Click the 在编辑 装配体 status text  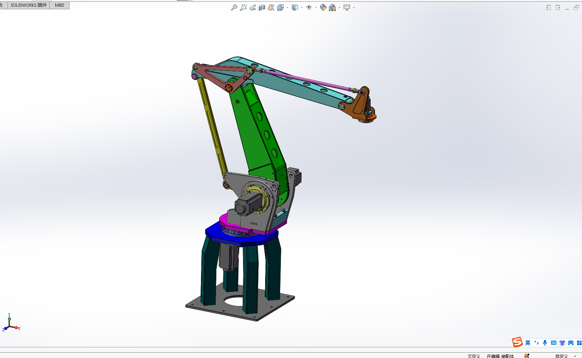click(x=500, y=356)
